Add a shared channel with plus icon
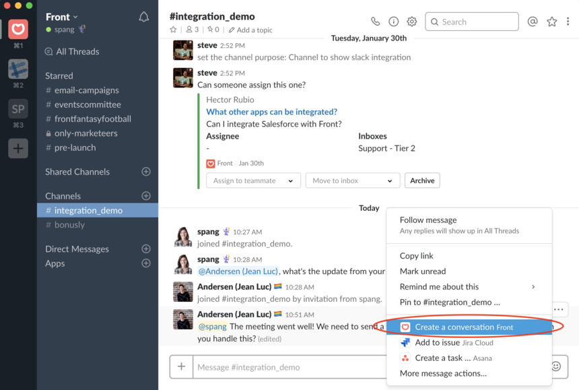The width and height of the screenshot is (579, 390). point(146,172)
